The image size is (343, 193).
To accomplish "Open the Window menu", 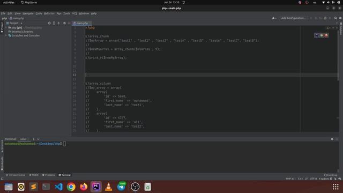I will click(x=84, y=13).
